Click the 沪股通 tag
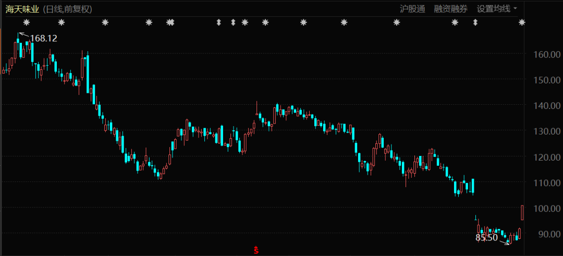Screen dimensions: 563x256 (x=412, y=9)
